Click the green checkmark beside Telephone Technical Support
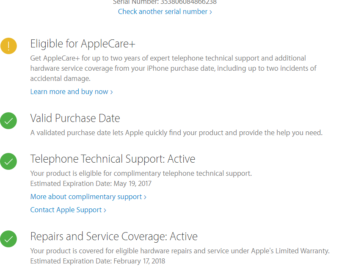This screenshot has height=266, width=342. [8, 161]
